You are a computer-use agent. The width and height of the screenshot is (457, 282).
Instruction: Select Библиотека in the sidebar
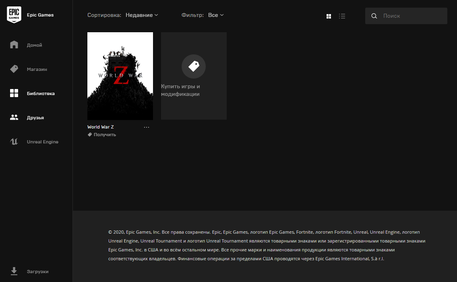click(x=41, y=93)
